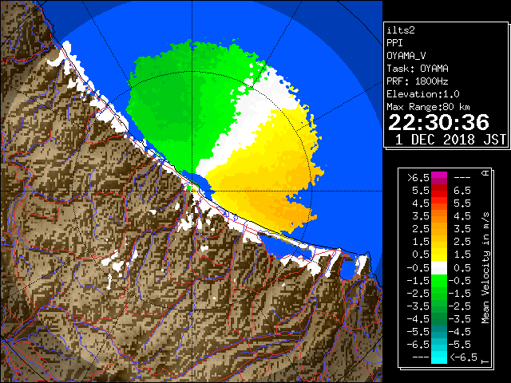511x383 pixels.
Task: Click Mean Velocity in m/s axis label
Action: click(x=485, y=268)
